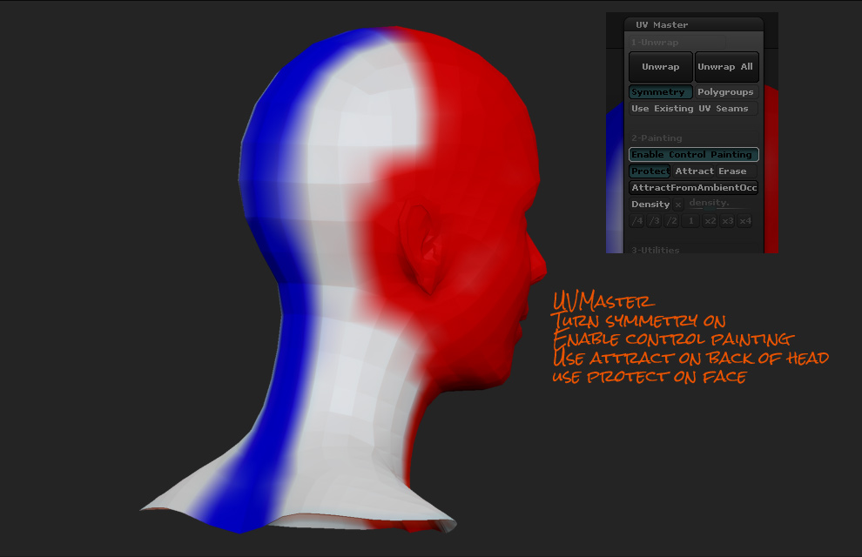Click the x button beside Density
Image resolution: width=862 pixels, height=557 pixels.
678,205
